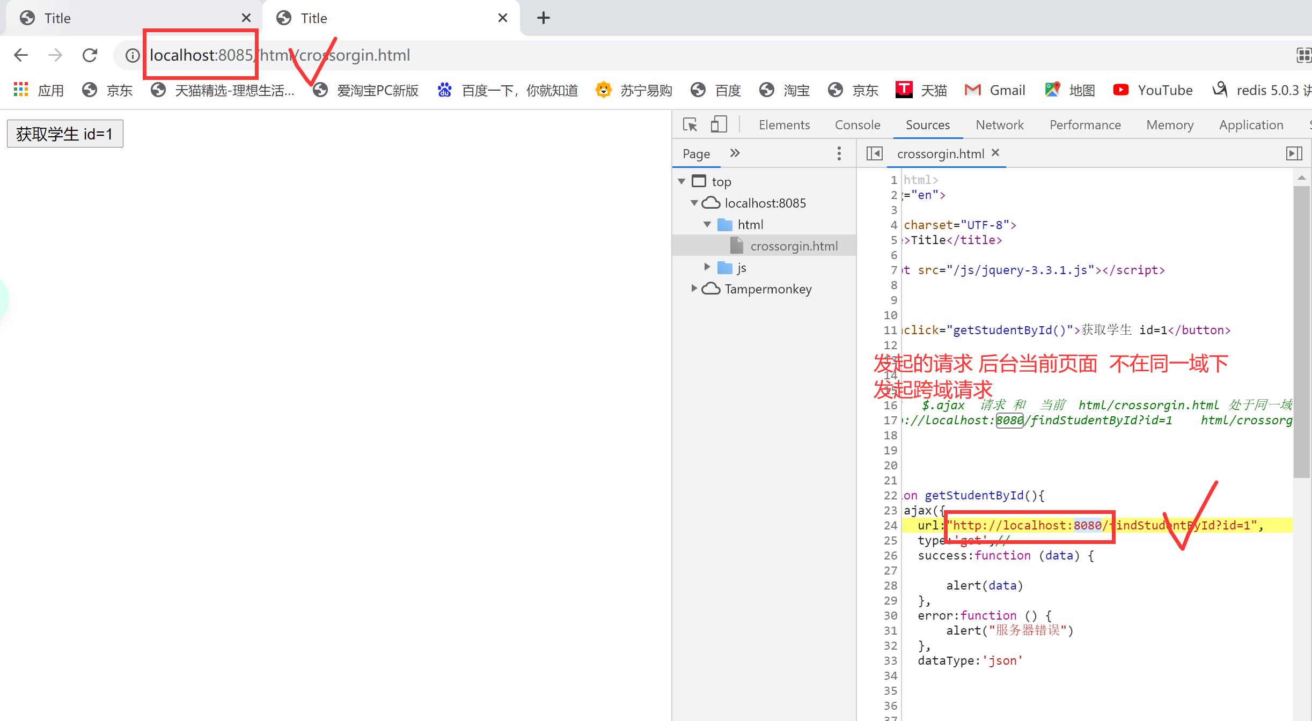Open the Memory panel
The height and width of the screenshot is (721, 1312).
point(1170,125)
